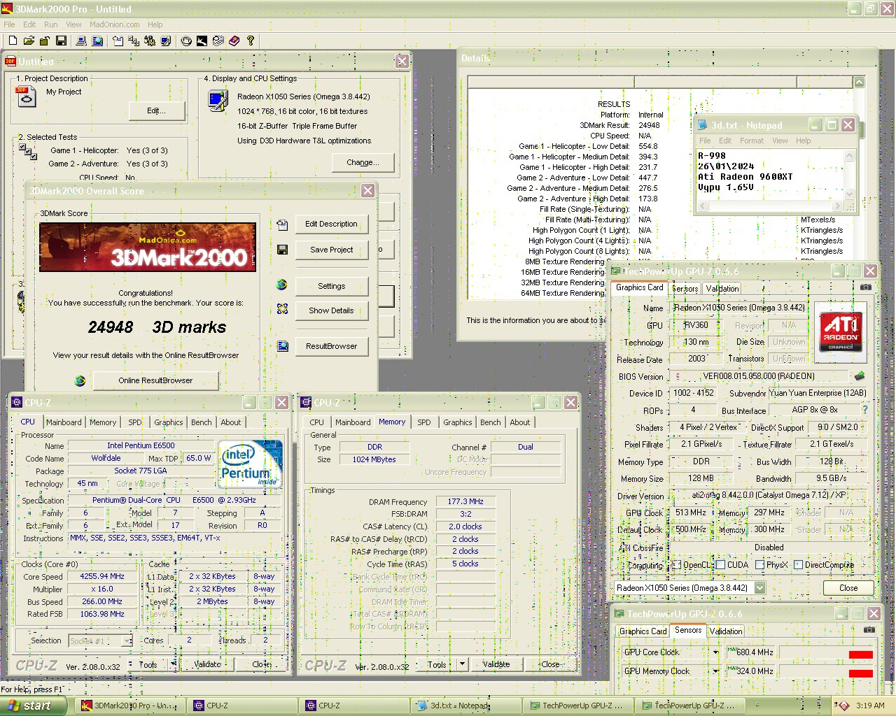Screen dimensions: 896x716
Task: Click the ResultBrowser button
Action: pos(331,346)
